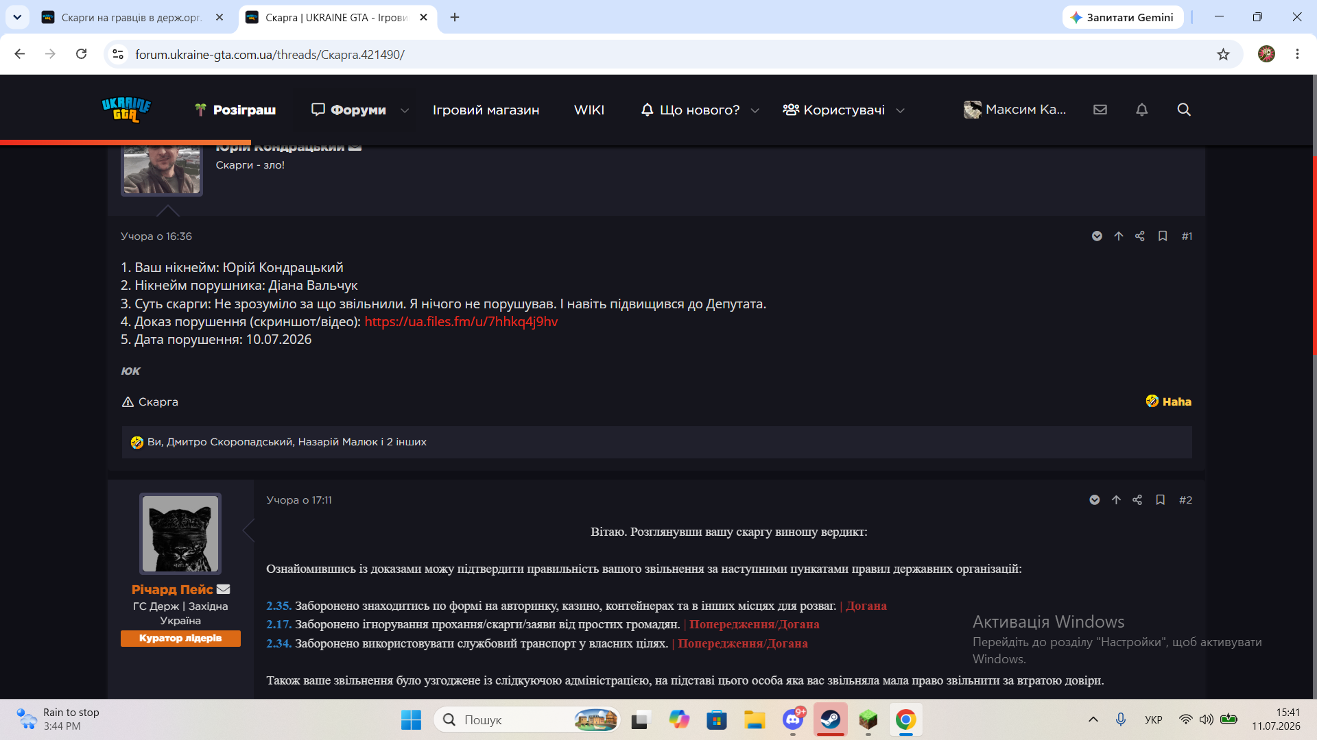Reload the current page
The image size is (1317, 740).
(81, 54)
